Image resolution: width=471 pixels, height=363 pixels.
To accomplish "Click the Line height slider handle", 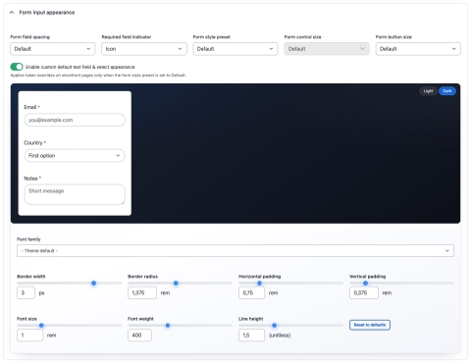I will click(x=275, y=326).
